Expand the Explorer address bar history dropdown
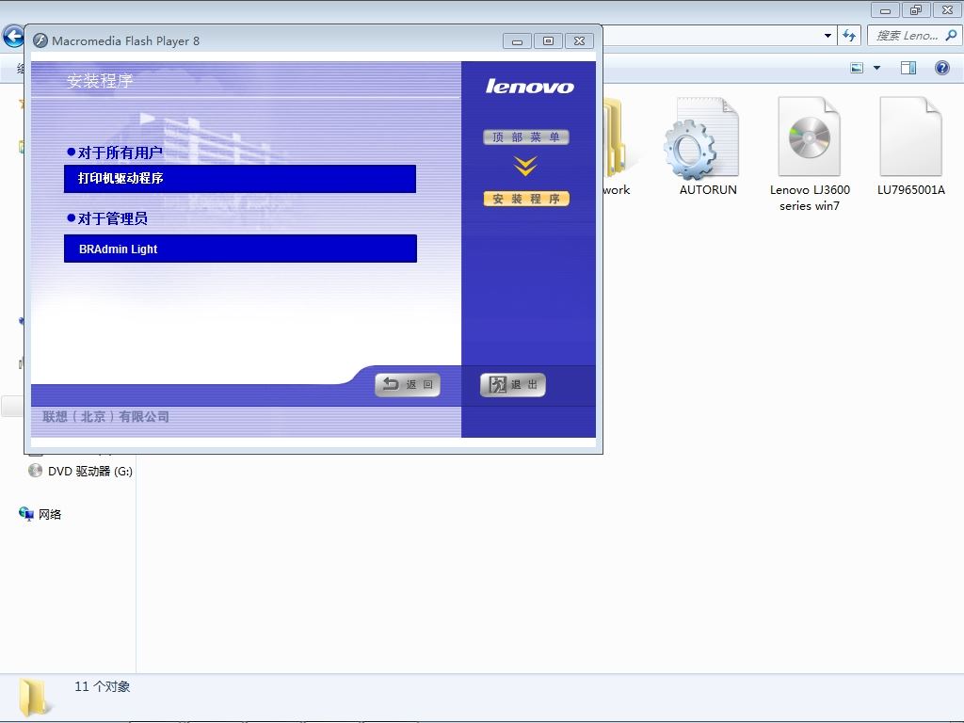Screen dimensions: 964x723 click(827, 36)
